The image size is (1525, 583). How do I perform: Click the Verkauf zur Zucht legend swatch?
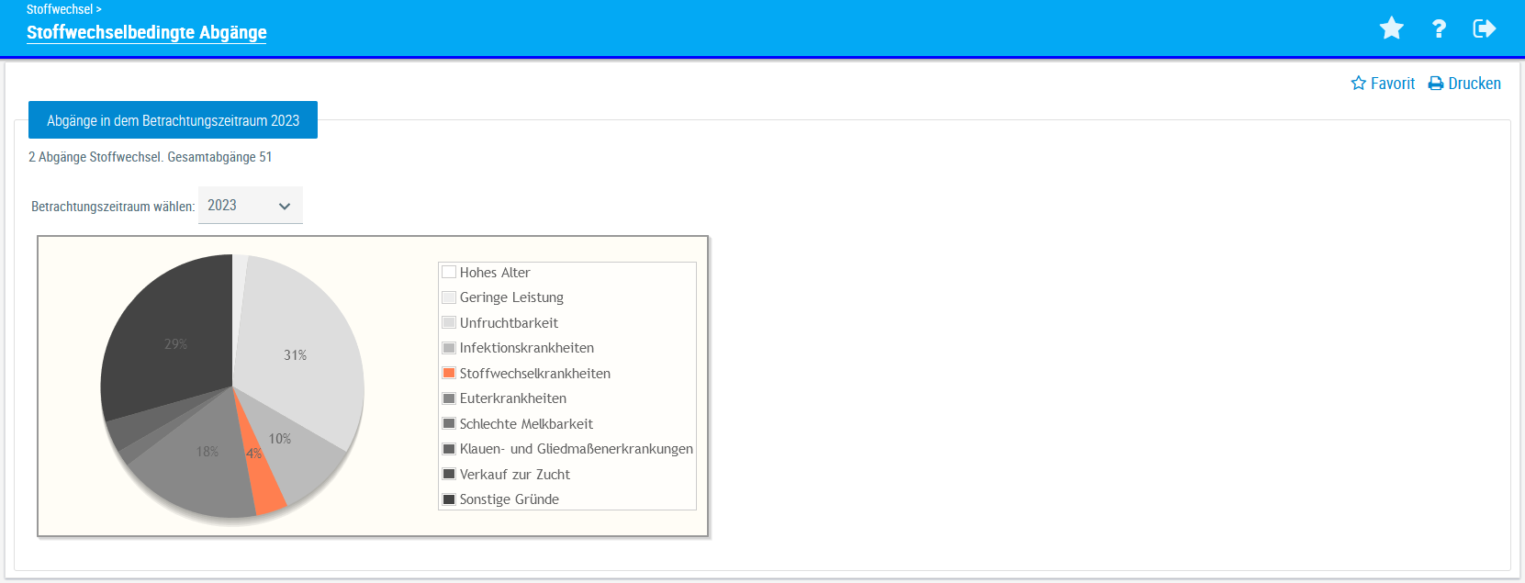[449, 474]
